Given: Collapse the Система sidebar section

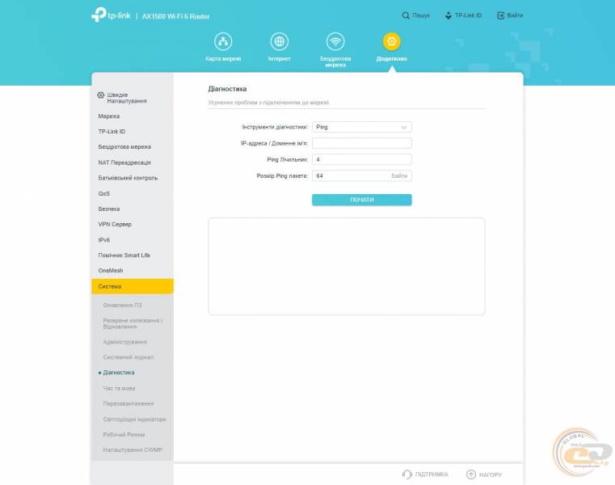Looking at the screenshot, I should tap(133, 286).
